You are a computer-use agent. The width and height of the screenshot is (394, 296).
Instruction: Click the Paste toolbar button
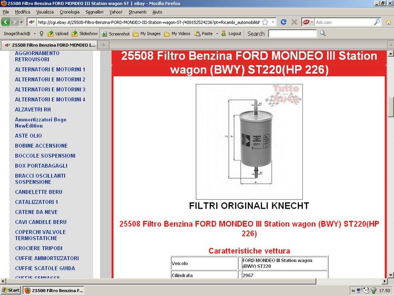[204, 34]
